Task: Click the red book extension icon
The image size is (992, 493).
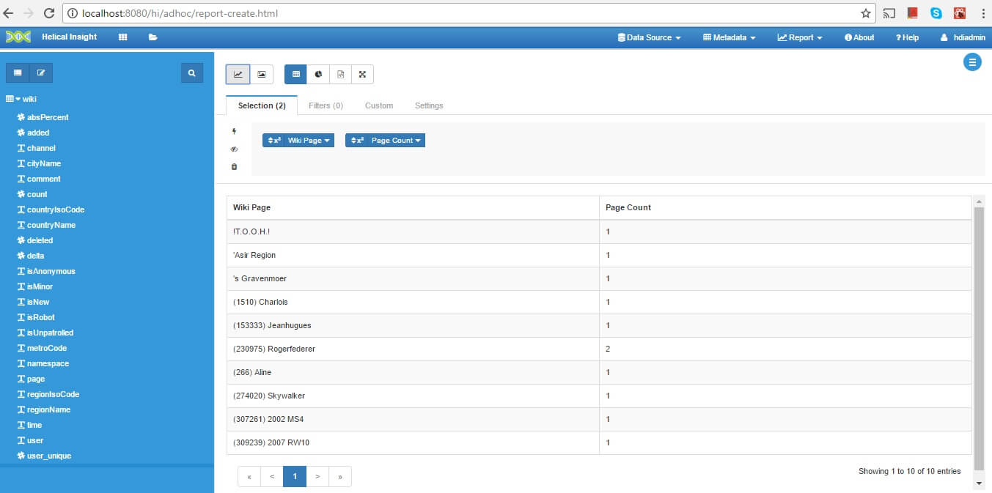Action: point(913,13)
